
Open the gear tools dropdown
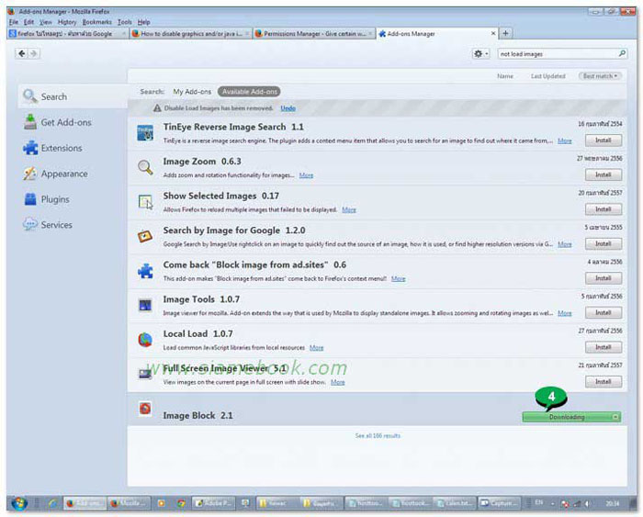tap(480, 53)
